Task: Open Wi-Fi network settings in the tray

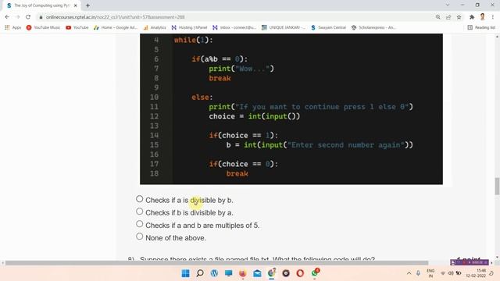Action: [x=443, y=273]
